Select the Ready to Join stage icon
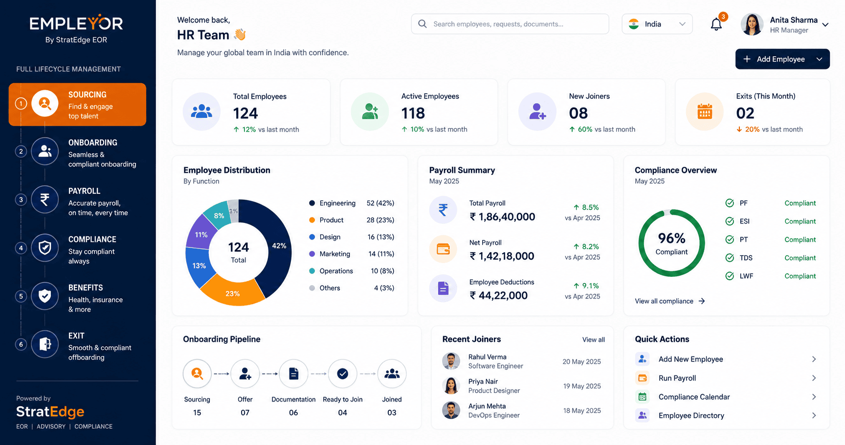 coord(343,374)
